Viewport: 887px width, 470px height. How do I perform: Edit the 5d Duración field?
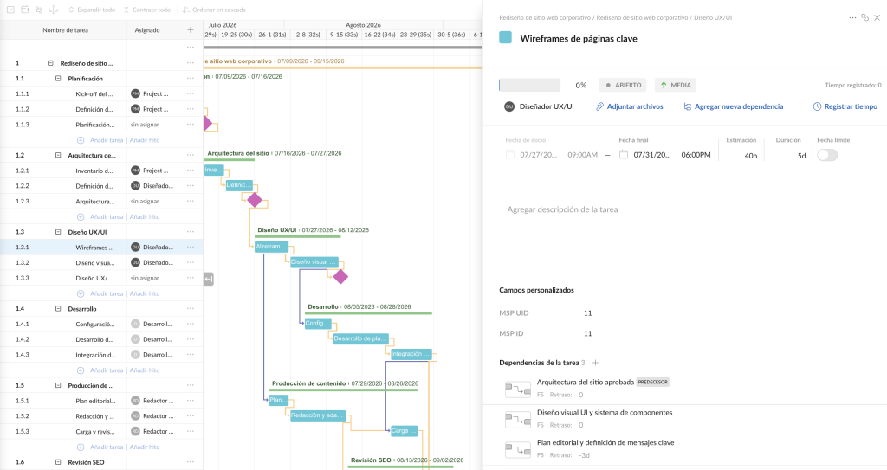click(x=801, y=156)
